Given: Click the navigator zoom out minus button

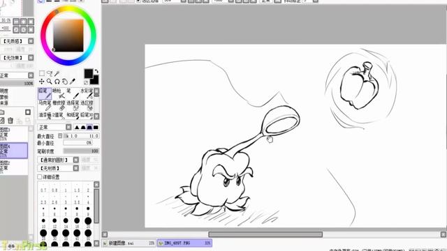Looking at the screenshot, I should tap(16, 22).
